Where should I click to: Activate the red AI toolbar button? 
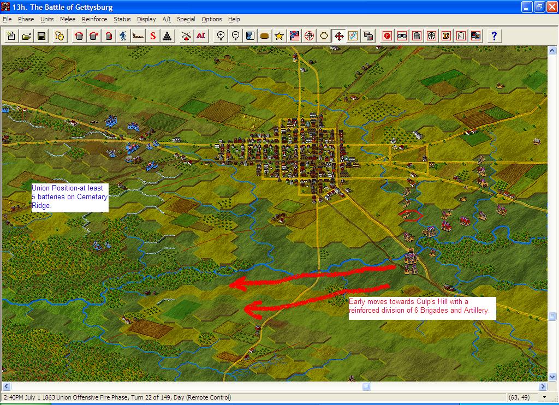point(201,35)
